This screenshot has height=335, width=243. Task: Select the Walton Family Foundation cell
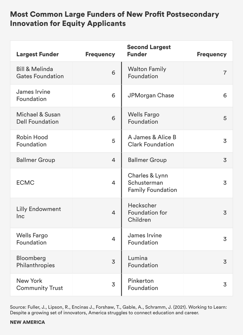tap(147, 73)
